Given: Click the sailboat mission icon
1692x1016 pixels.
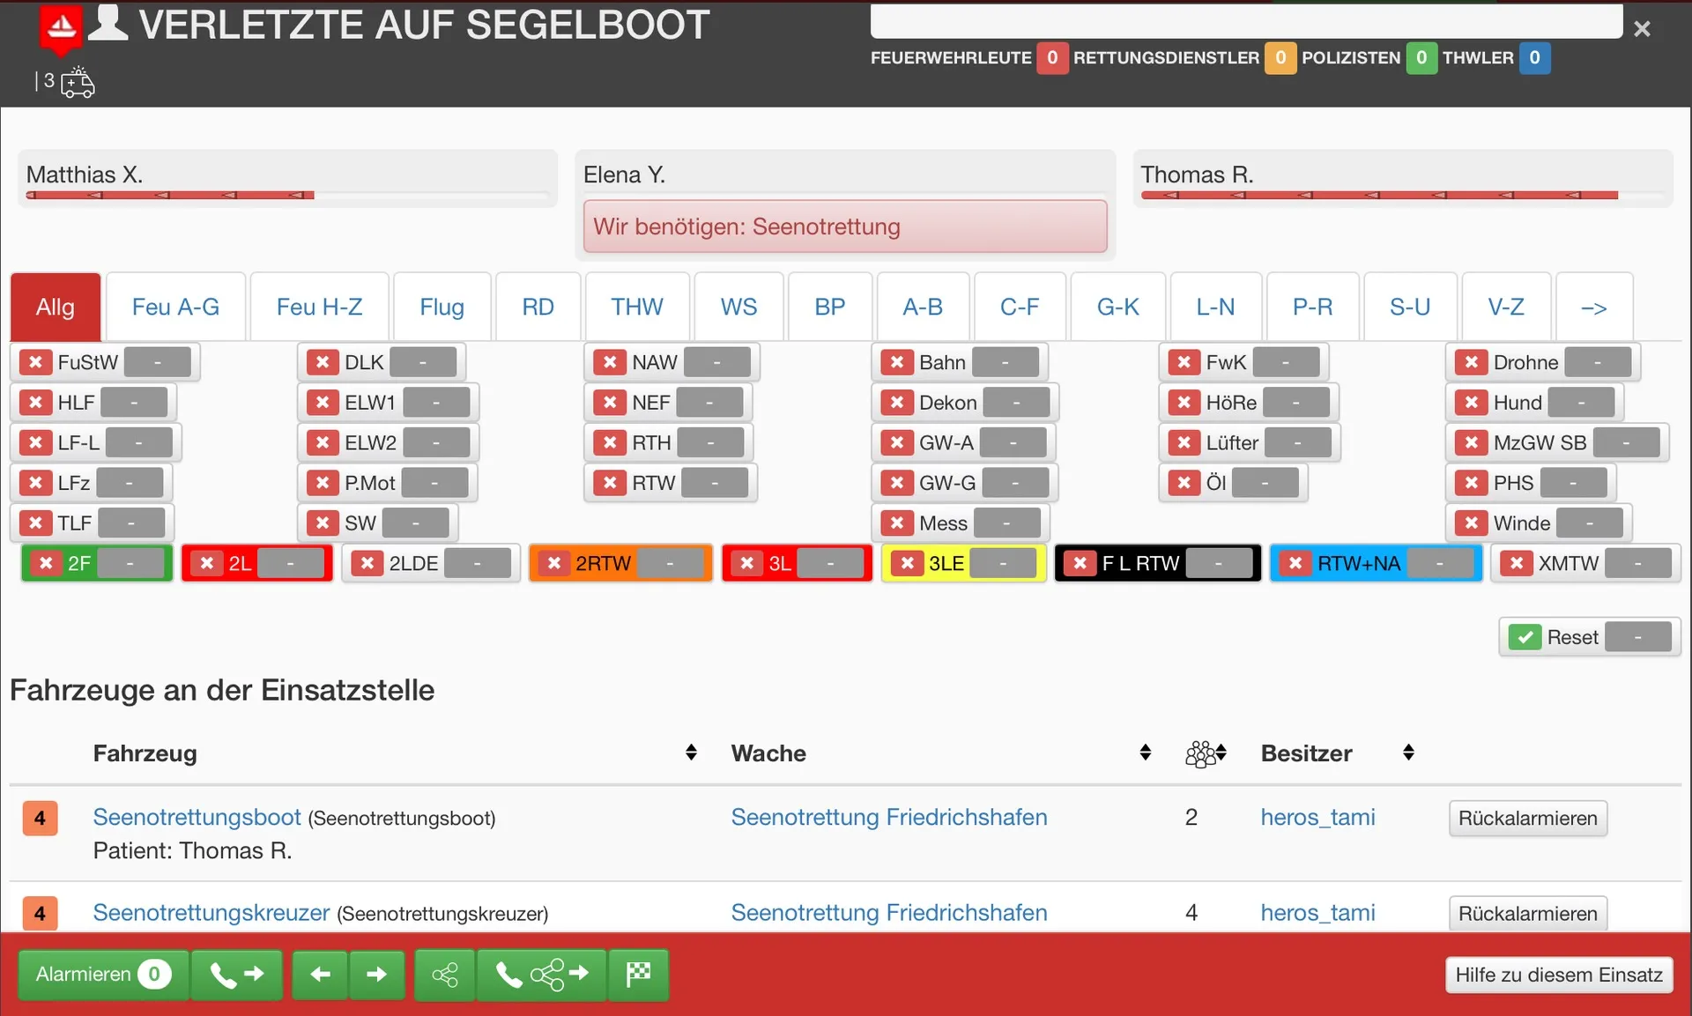Looking at the screenshot, I should pyautogui.click(x=61, y=26).
